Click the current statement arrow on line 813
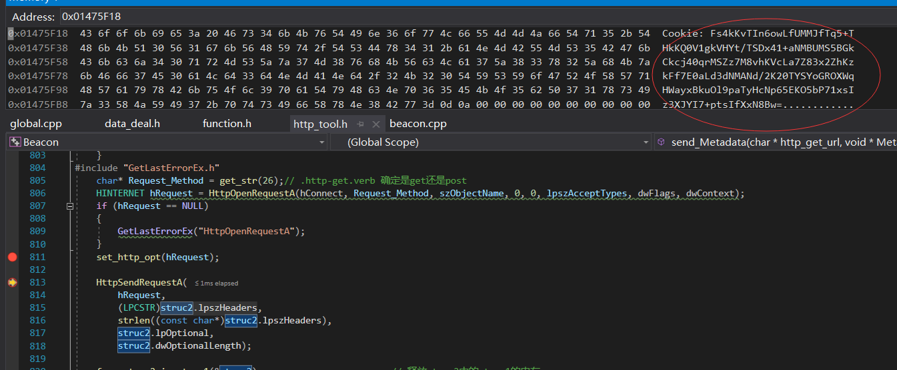Image resolution: width=897 pixels, height=370 pixels. pos(12,282)
